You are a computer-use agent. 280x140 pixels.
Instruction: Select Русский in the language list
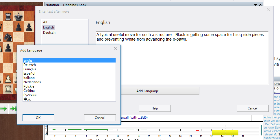pos(30,95)
